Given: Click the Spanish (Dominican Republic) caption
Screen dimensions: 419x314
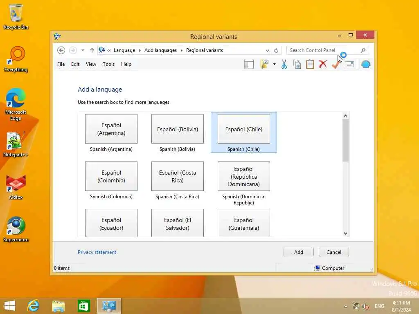Looking at the screenshot, I should [244, 200].
